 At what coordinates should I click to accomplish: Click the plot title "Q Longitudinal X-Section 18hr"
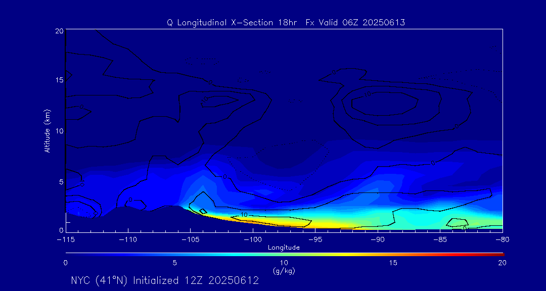coord(232,23)
